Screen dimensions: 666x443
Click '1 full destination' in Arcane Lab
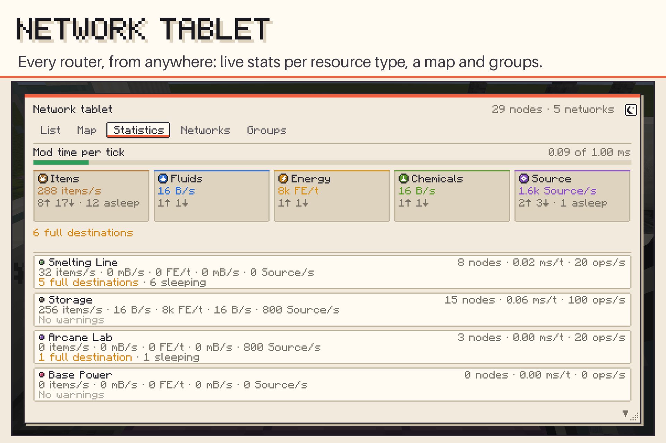[85, 357]
